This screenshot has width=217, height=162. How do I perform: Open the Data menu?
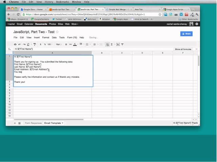tap(54, 37)
